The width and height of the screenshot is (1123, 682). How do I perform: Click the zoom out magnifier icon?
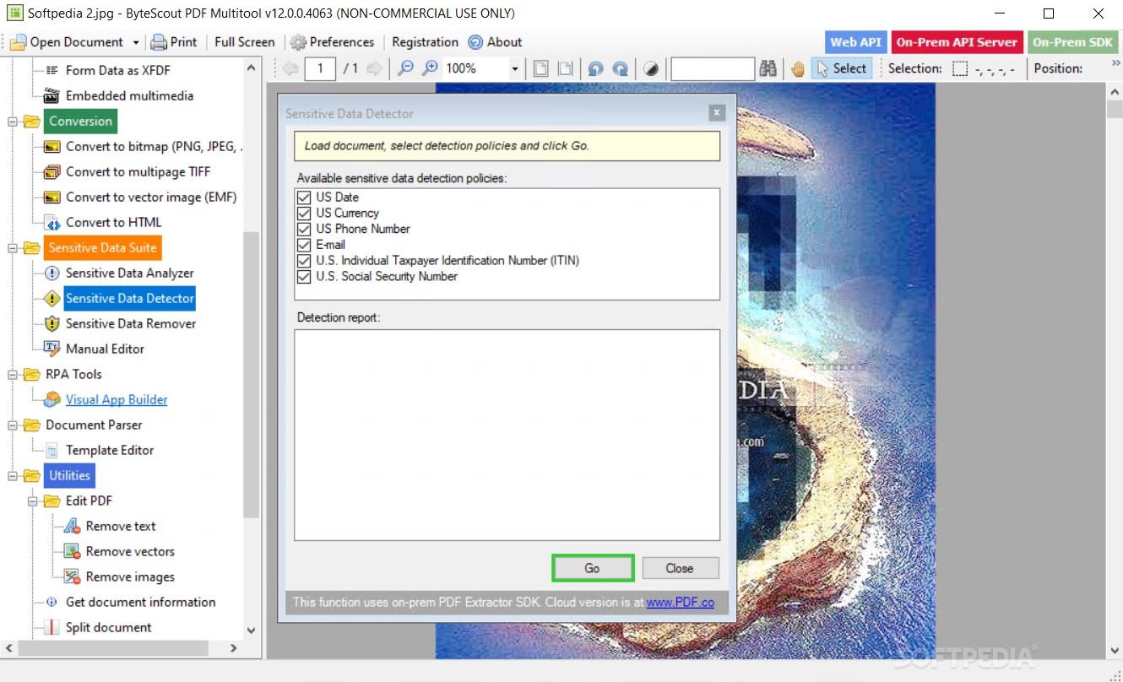406,68
